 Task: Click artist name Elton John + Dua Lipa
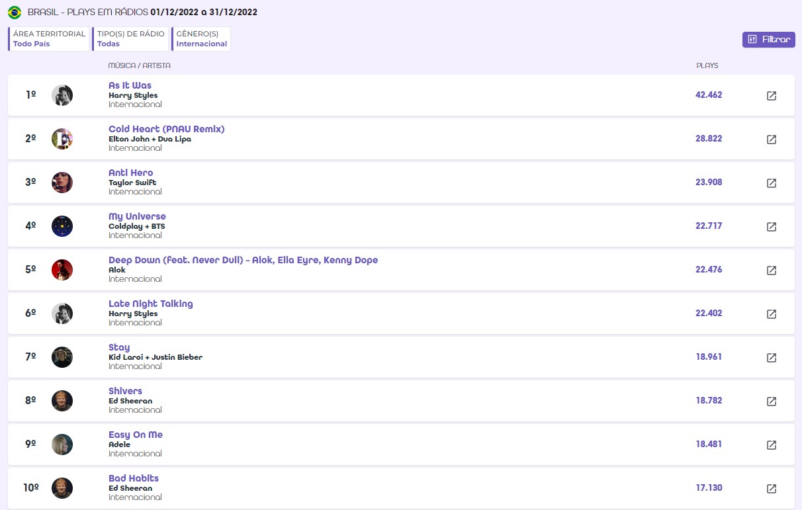click(150, 139)
